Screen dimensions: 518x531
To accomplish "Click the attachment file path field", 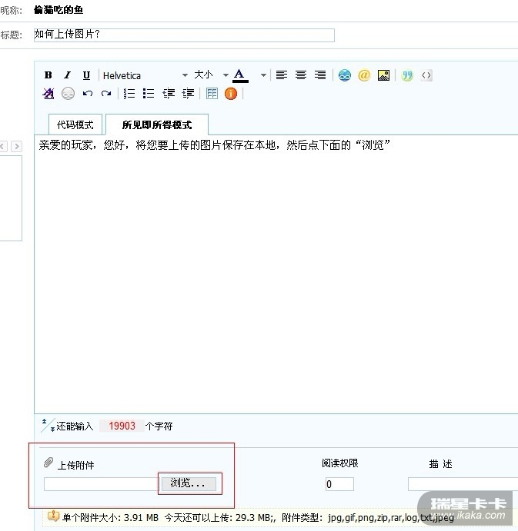I will click(x=102, y=484).
